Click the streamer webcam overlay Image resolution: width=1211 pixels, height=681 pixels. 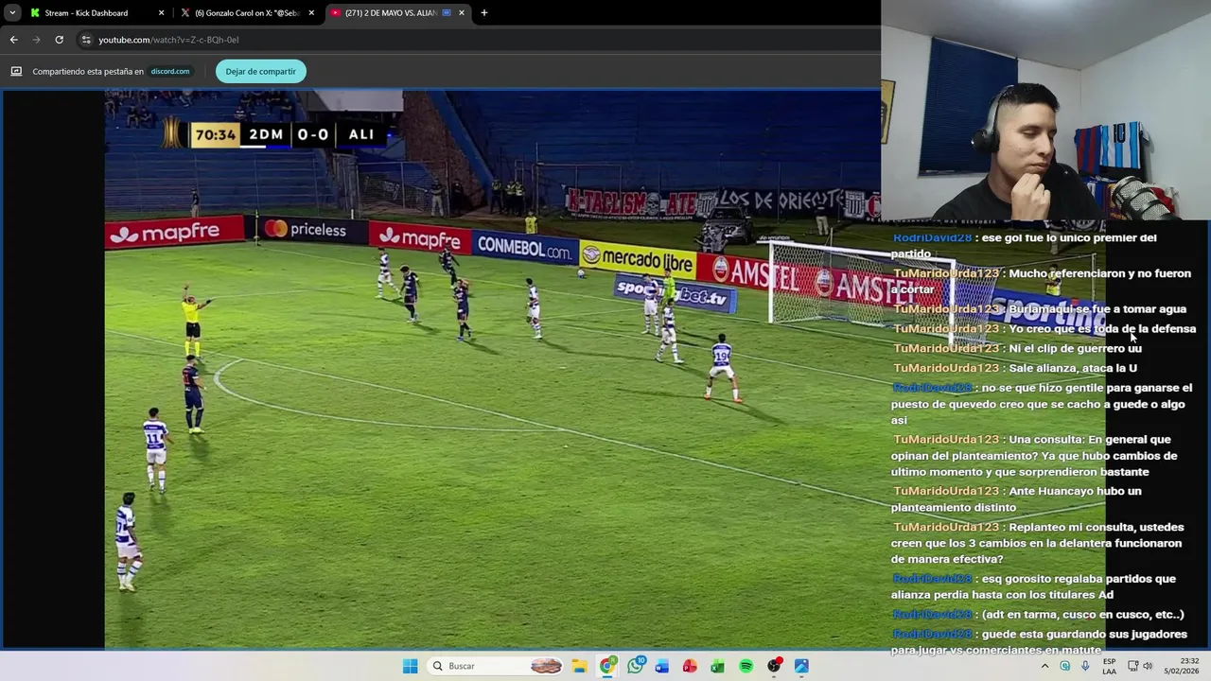tap(1045, 110)
